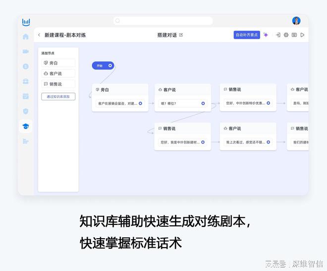This screenshot has width=327, height=271.
Task: Open the bar chart sidebar icon
Action: coord(26,141)
